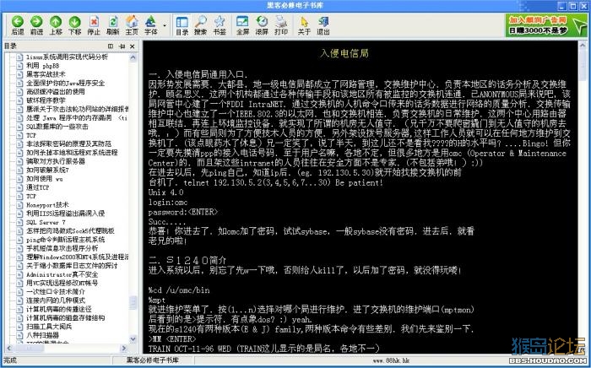This screenshot has width=591, height=368.
Task: Close the 目录 panel with its X
Action: pos(133,46)
